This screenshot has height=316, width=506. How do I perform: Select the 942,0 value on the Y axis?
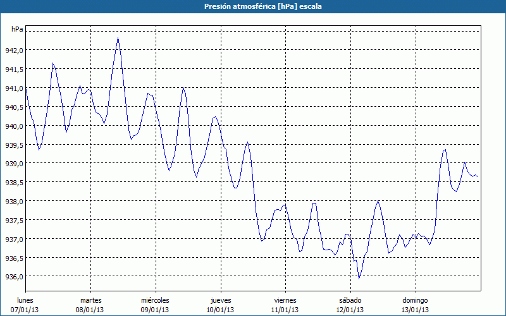click(x=15, y=50)
